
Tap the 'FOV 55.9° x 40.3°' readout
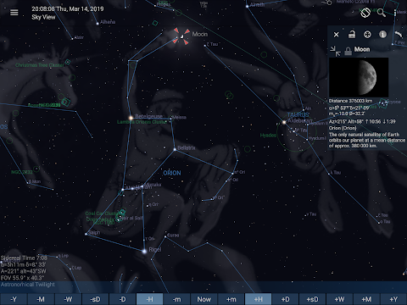click(x=22, y=278)
